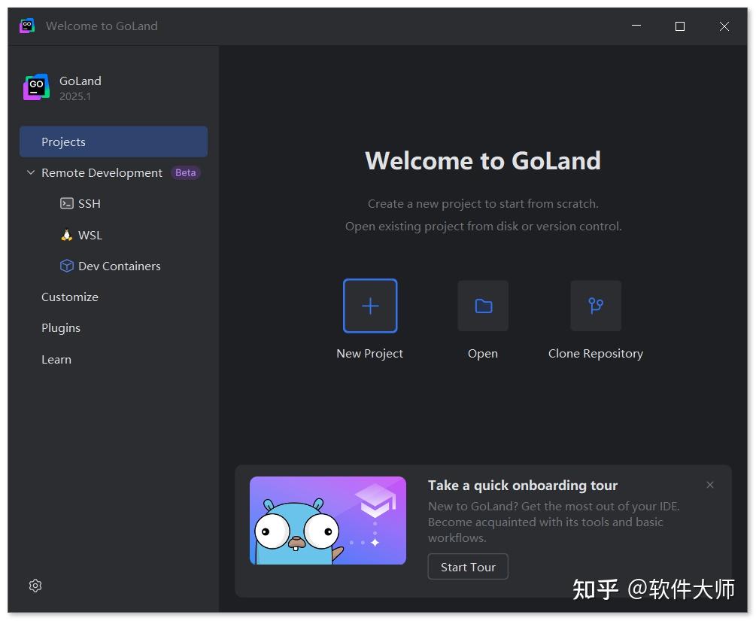Click the Open folder icon
The width and height of the screenshot is (756, 621).
click(482, 305)
